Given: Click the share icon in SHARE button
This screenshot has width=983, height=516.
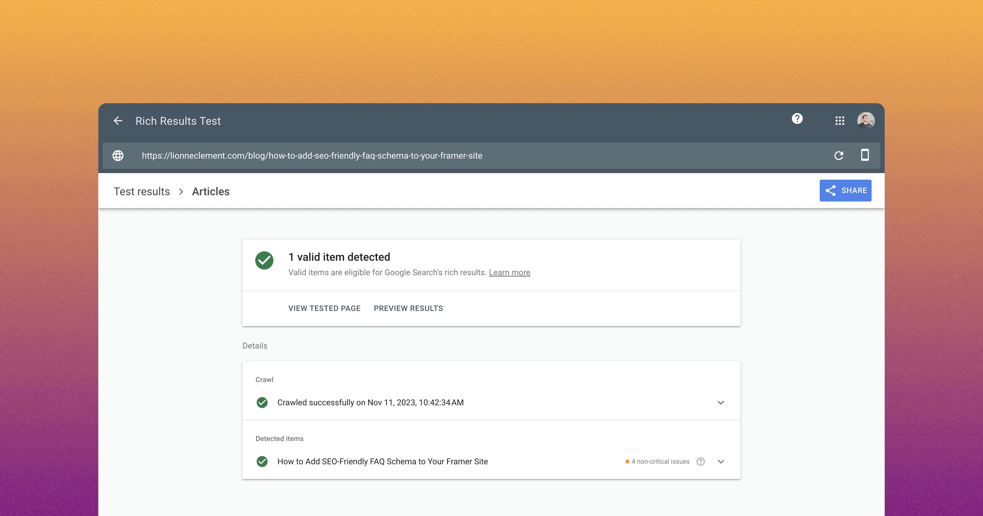Looking at the screenshot, I should tap(831, 191).
